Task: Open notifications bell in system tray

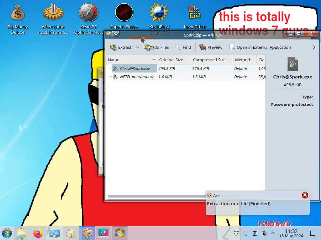Action: pyautogui.click(x=236, y=233)
